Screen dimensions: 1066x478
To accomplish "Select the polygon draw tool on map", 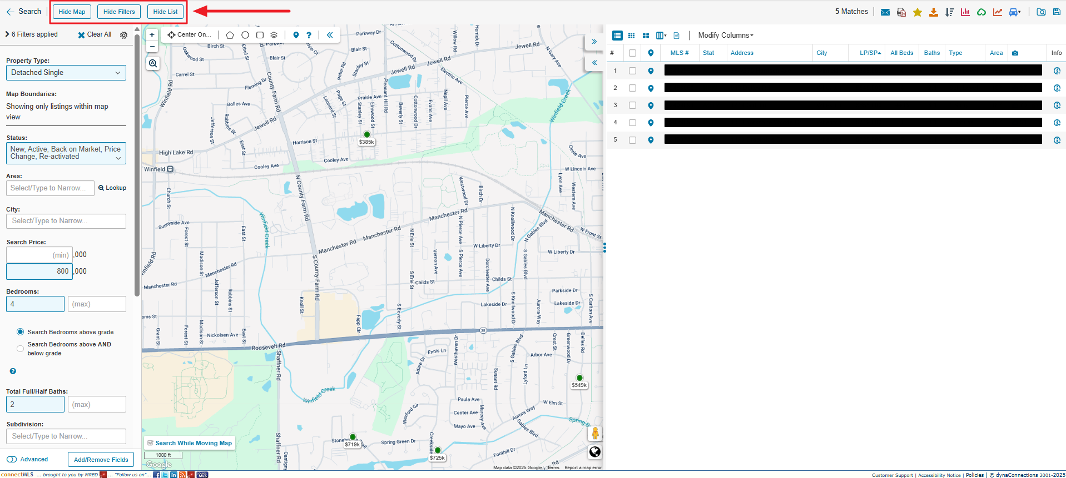I will click(230, 35).
